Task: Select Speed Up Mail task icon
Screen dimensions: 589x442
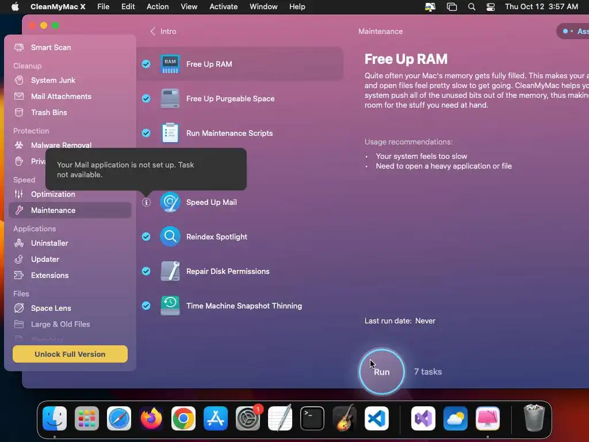Action: click(170, 202)
